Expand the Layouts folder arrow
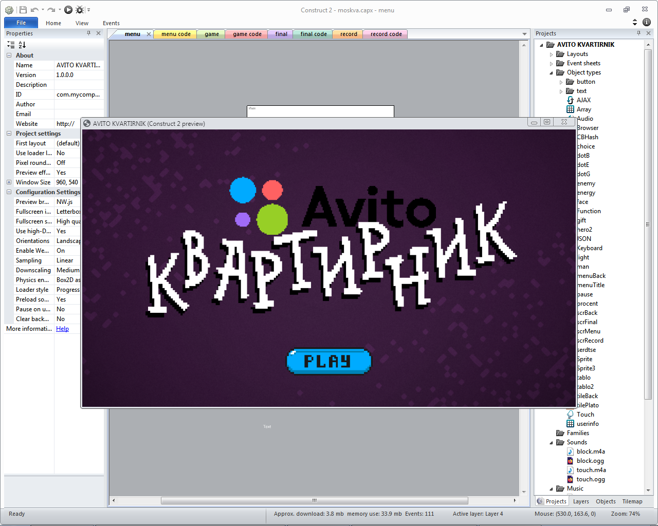 [x=551, y=54]
